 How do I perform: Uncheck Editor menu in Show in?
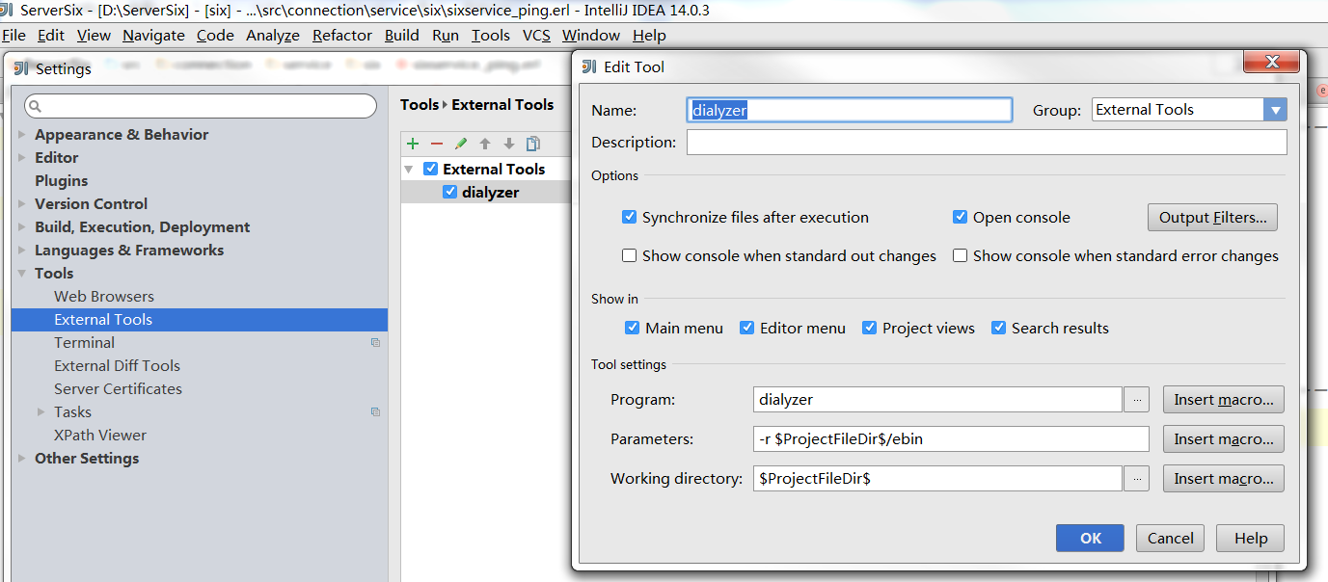[746, 329]
